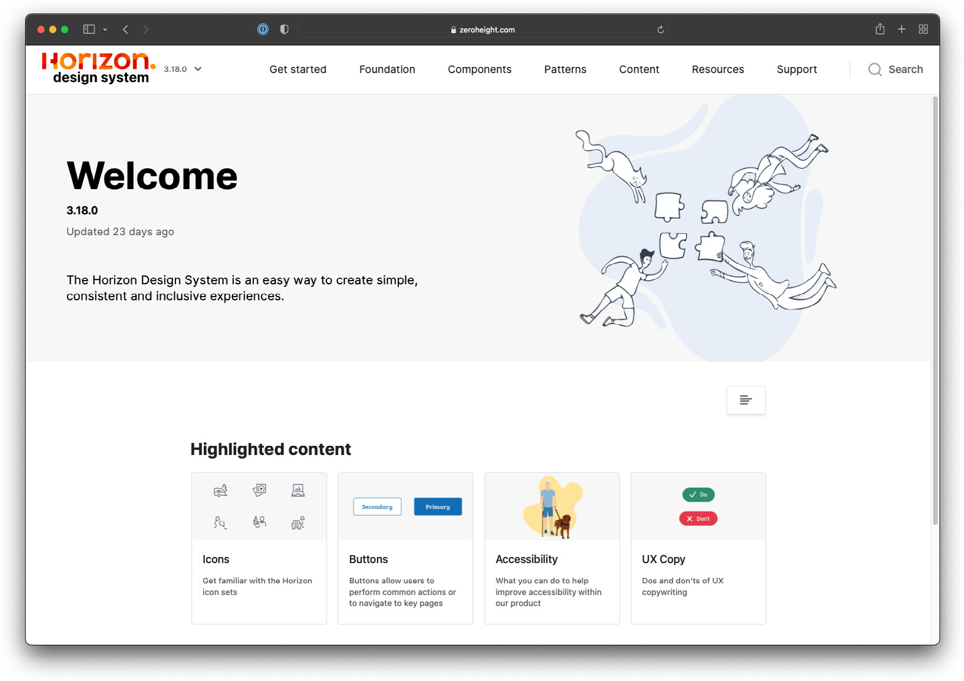Click the 'Highlighted content' heading

click(271, 449)
